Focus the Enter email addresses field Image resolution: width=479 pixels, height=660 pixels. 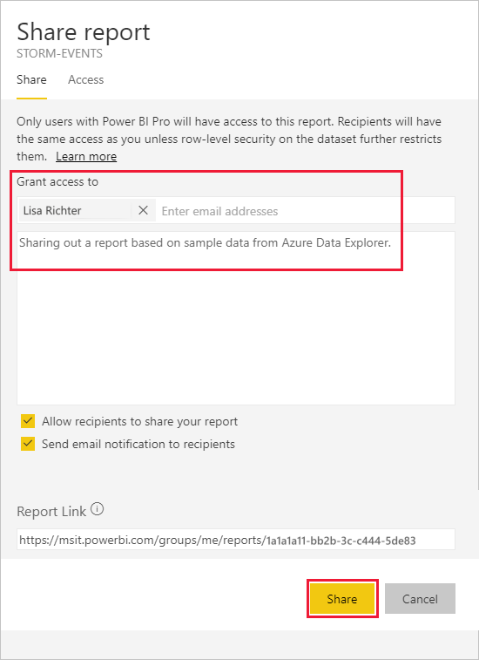[306, 210]
